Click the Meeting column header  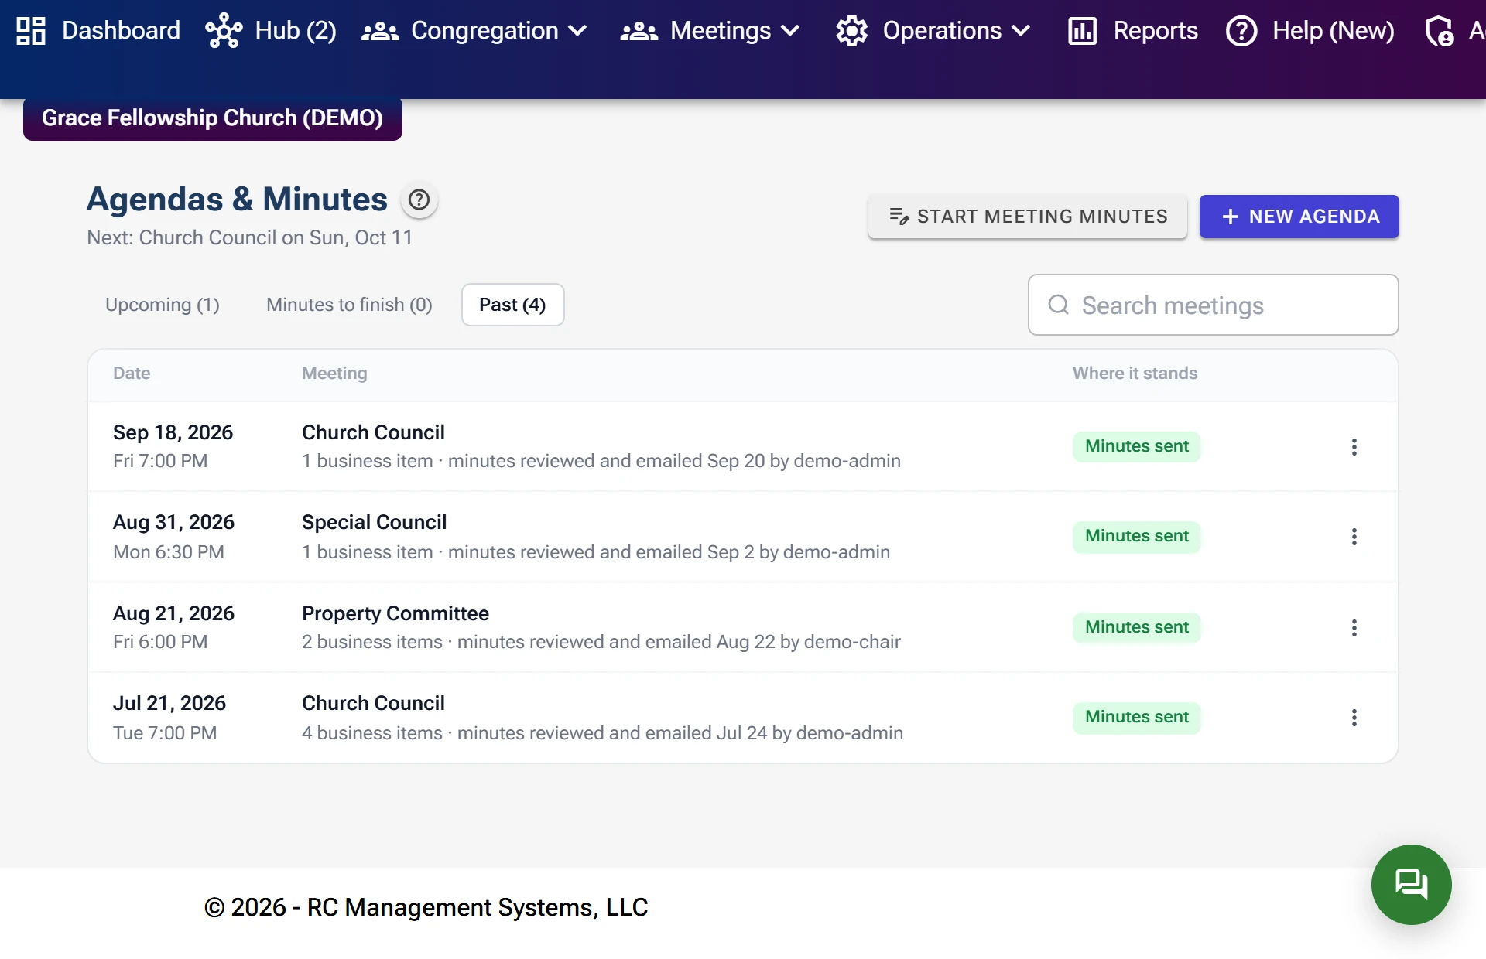pyautogui.click(x=334, y=374)
